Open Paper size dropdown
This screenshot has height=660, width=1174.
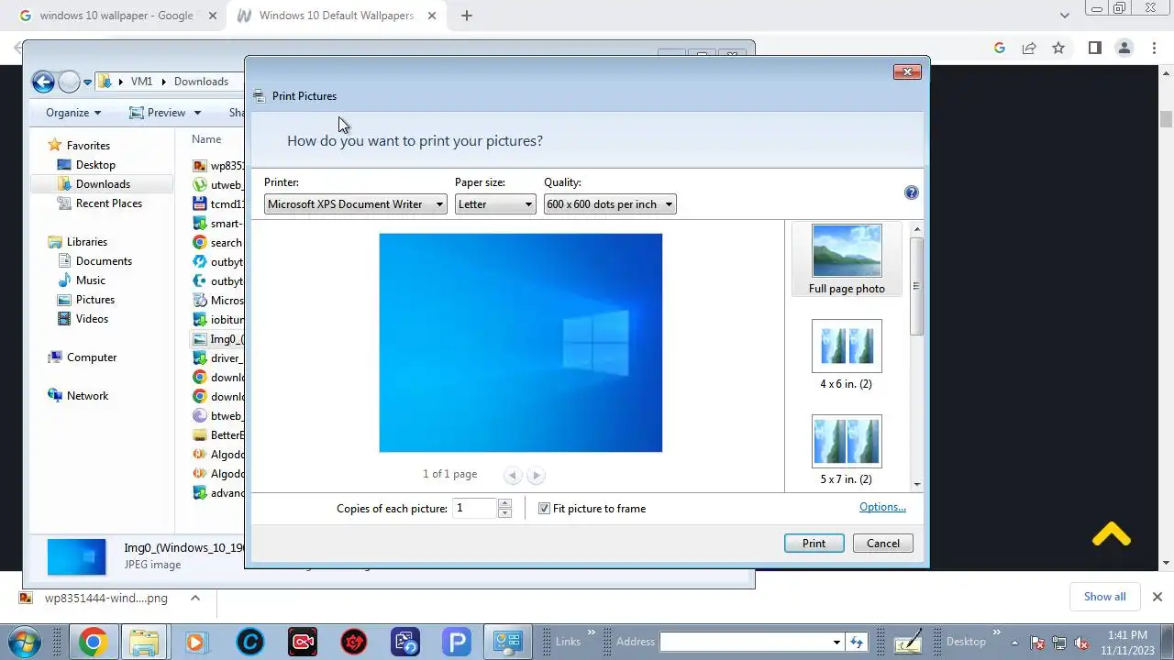pos(495,204)
